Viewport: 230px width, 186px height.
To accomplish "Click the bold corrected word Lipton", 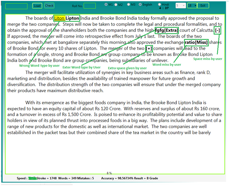I will tap(72, 18).
